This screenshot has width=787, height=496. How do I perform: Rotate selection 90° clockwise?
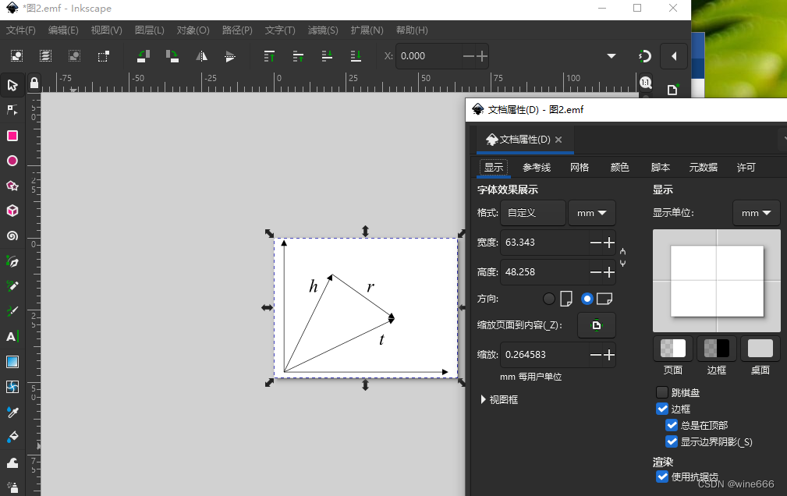[172, 55]
